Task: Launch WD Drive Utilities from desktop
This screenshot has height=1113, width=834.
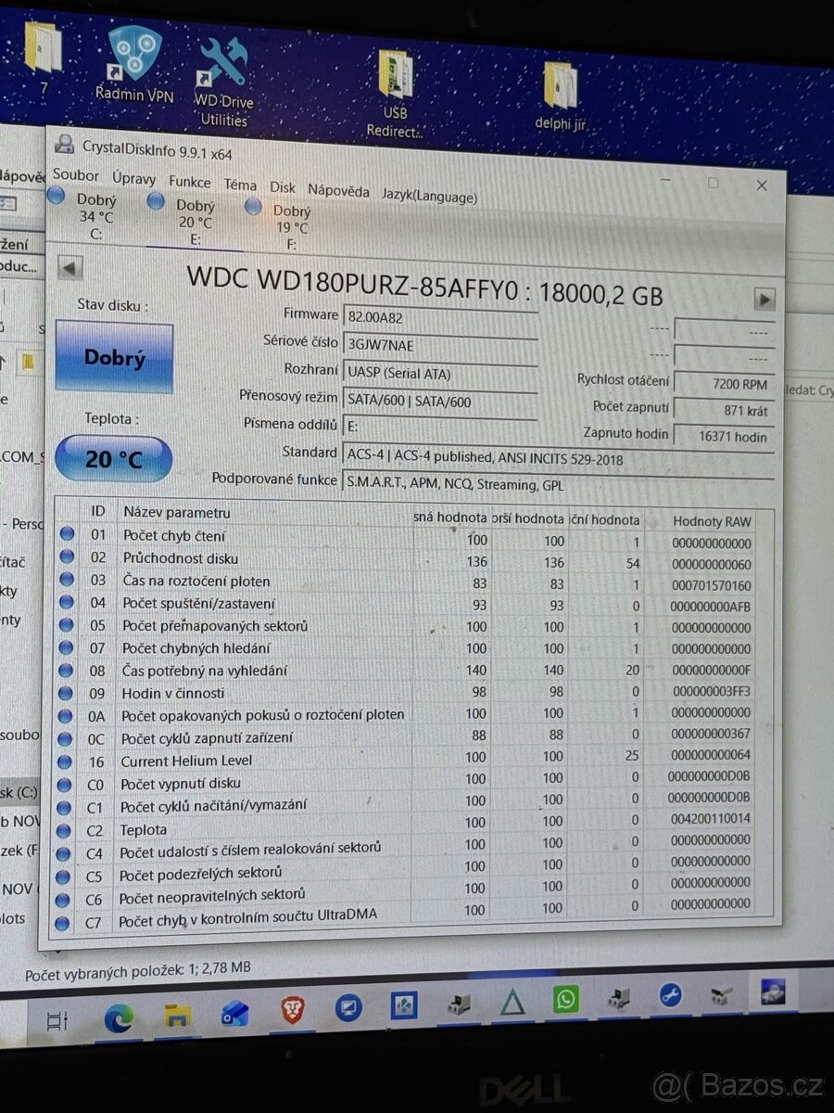Action: coord(223,82)
